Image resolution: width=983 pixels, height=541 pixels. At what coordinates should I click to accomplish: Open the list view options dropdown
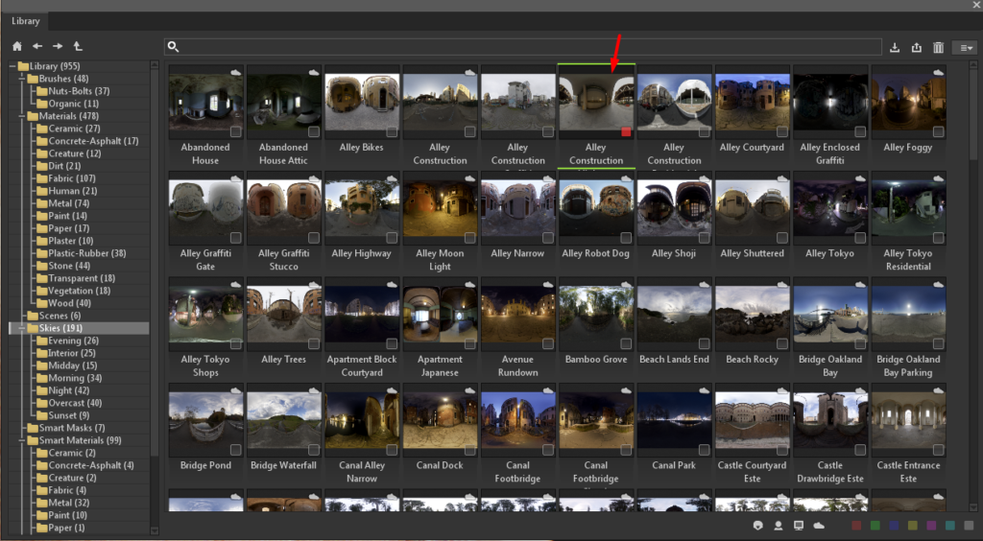click(x=965, y=48)
